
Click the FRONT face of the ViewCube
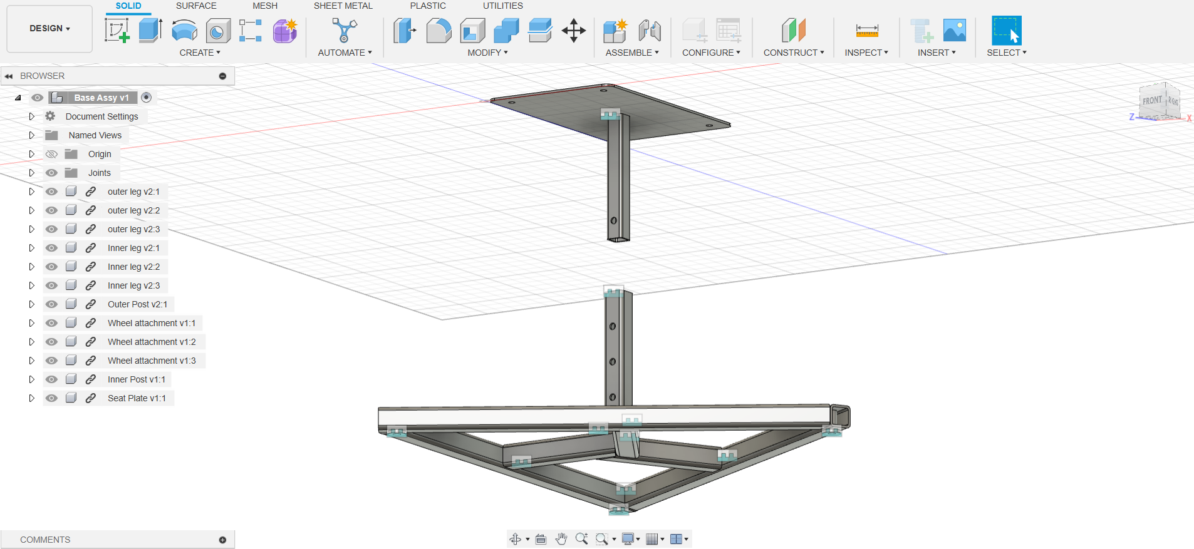click(1152, 101)
